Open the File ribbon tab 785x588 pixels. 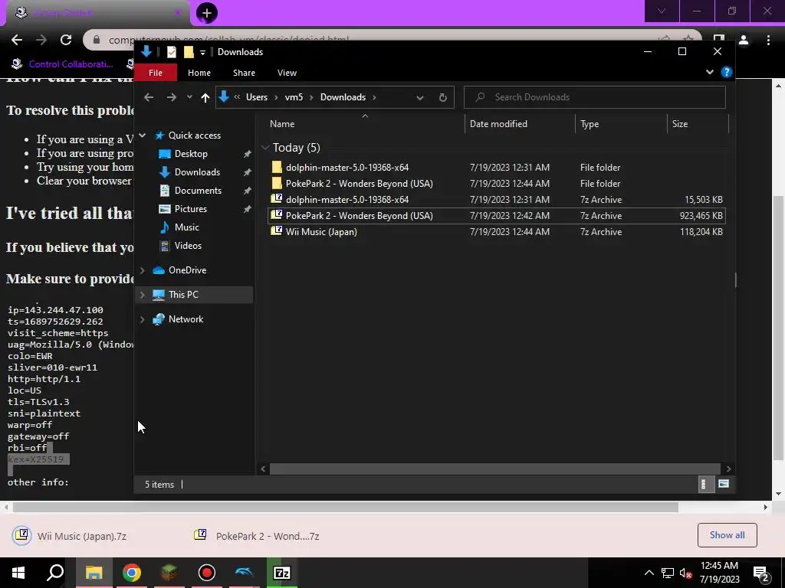pos(155,73)
